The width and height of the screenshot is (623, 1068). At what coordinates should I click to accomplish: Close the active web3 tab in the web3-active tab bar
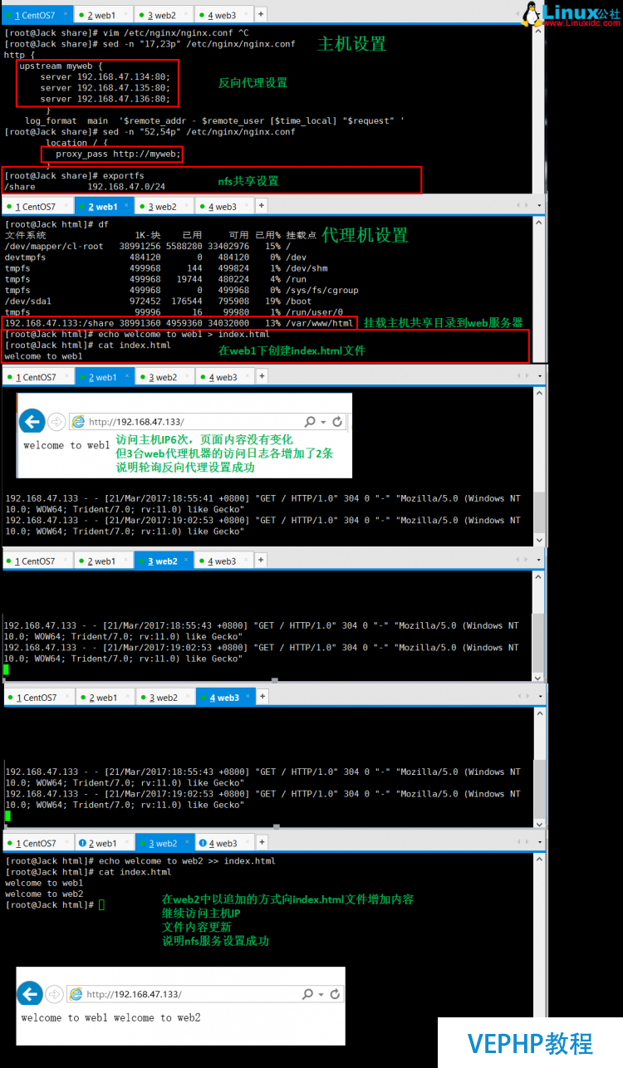[x=247, y=698]
